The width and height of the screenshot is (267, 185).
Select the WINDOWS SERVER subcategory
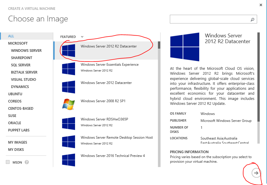(26, 51)
